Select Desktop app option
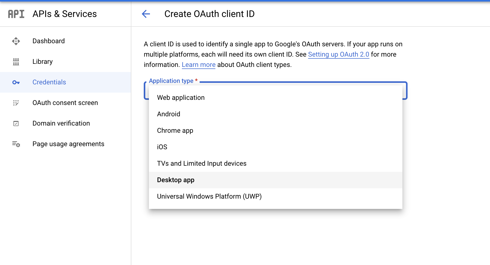The height and width of the screenshot is (265, 490). point(276,180)
